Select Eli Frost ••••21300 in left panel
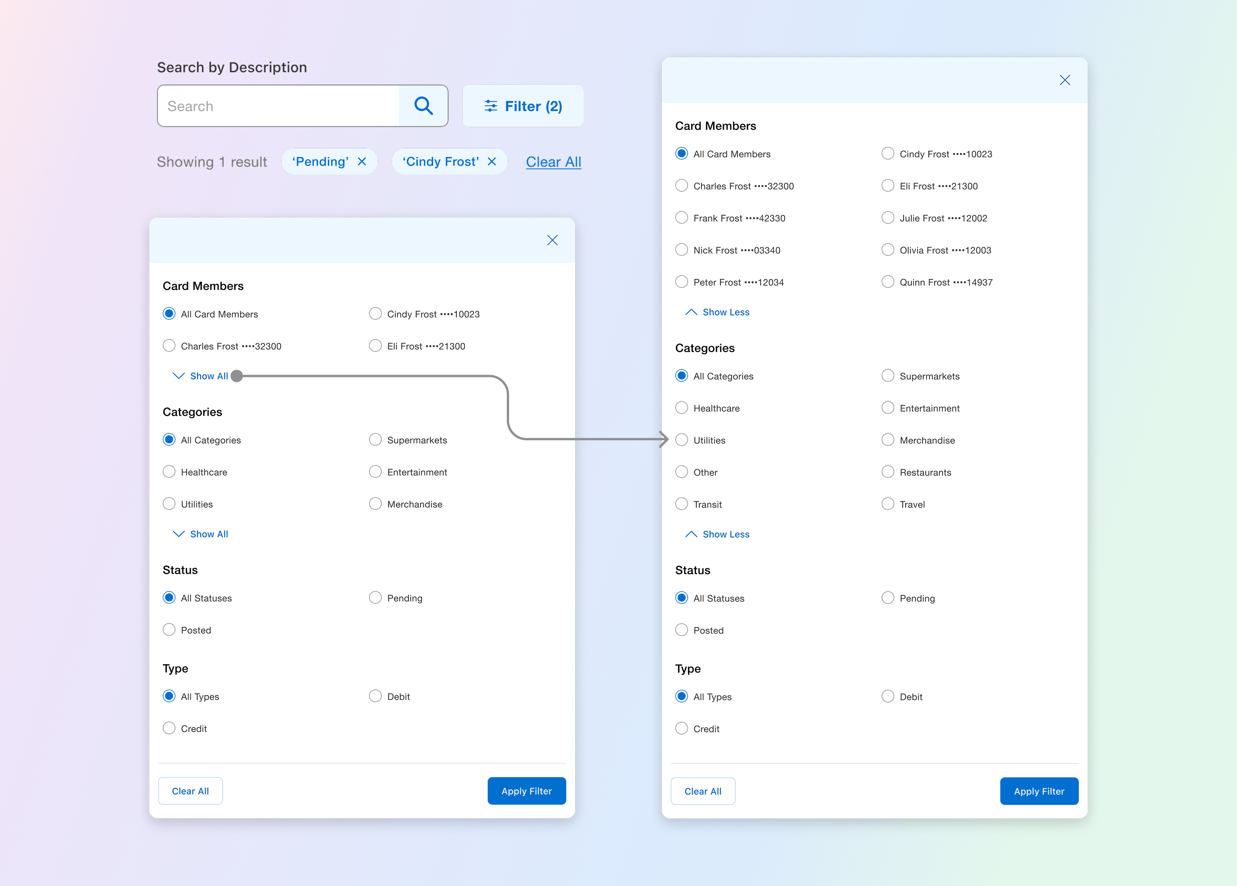Screen dimensions: 1237x886 point(375,346)
